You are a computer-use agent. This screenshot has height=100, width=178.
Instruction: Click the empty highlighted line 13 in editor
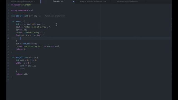coord(91,38)
